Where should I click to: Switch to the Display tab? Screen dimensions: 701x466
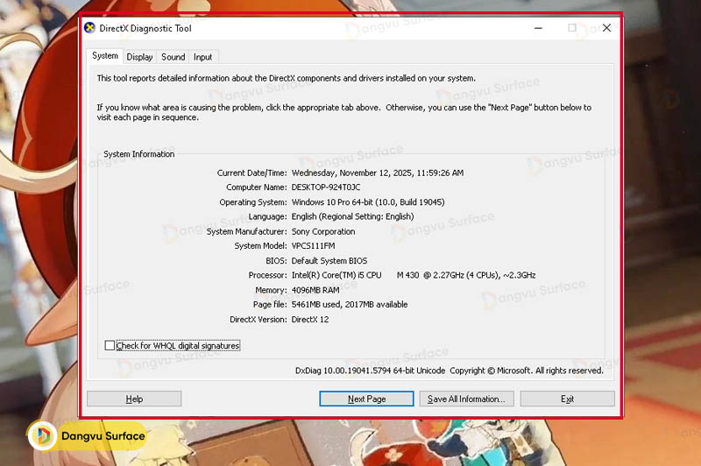[x=139, y=57]
